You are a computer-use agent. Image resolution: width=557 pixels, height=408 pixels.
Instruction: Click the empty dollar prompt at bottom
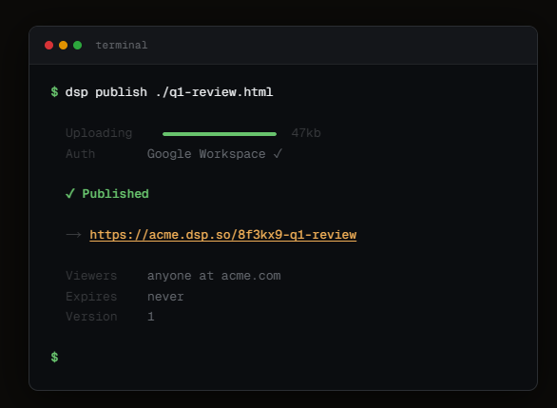[x=54, y=357]
